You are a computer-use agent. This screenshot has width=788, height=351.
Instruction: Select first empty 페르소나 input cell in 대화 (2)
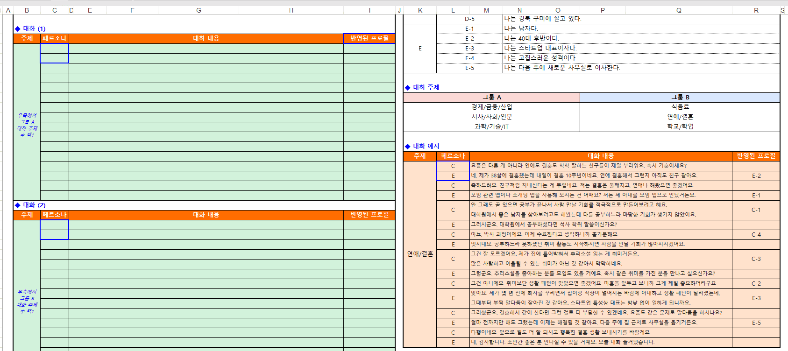[54, 225]
